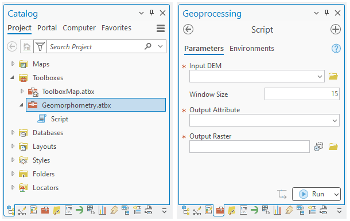Click the schedule/batch icon left of Run
Screen dimensions: 350x221
click(282, 194)
